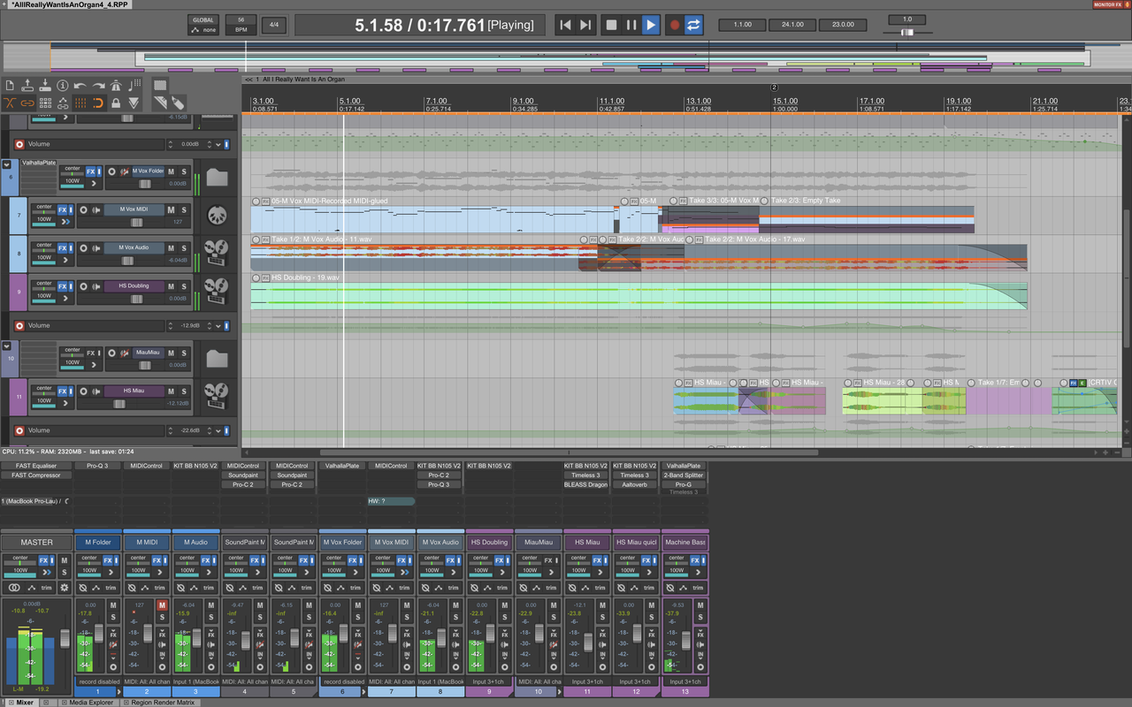Toggle the grid lines icon

point(80,103)
